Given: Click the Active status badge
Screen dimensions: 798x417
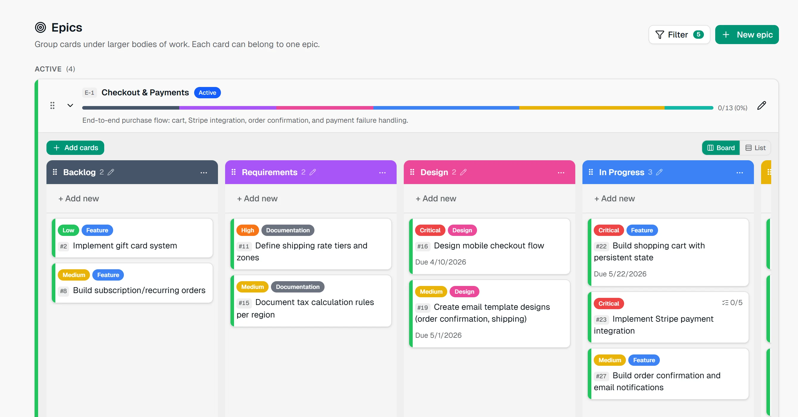Looking at the screenshot, I should coord(207,93).
